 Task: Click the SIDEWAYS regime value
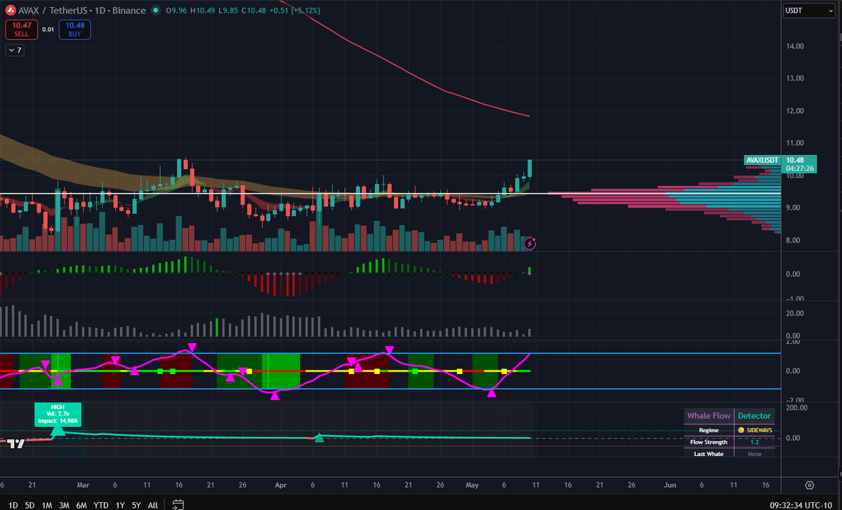(755, 430)
